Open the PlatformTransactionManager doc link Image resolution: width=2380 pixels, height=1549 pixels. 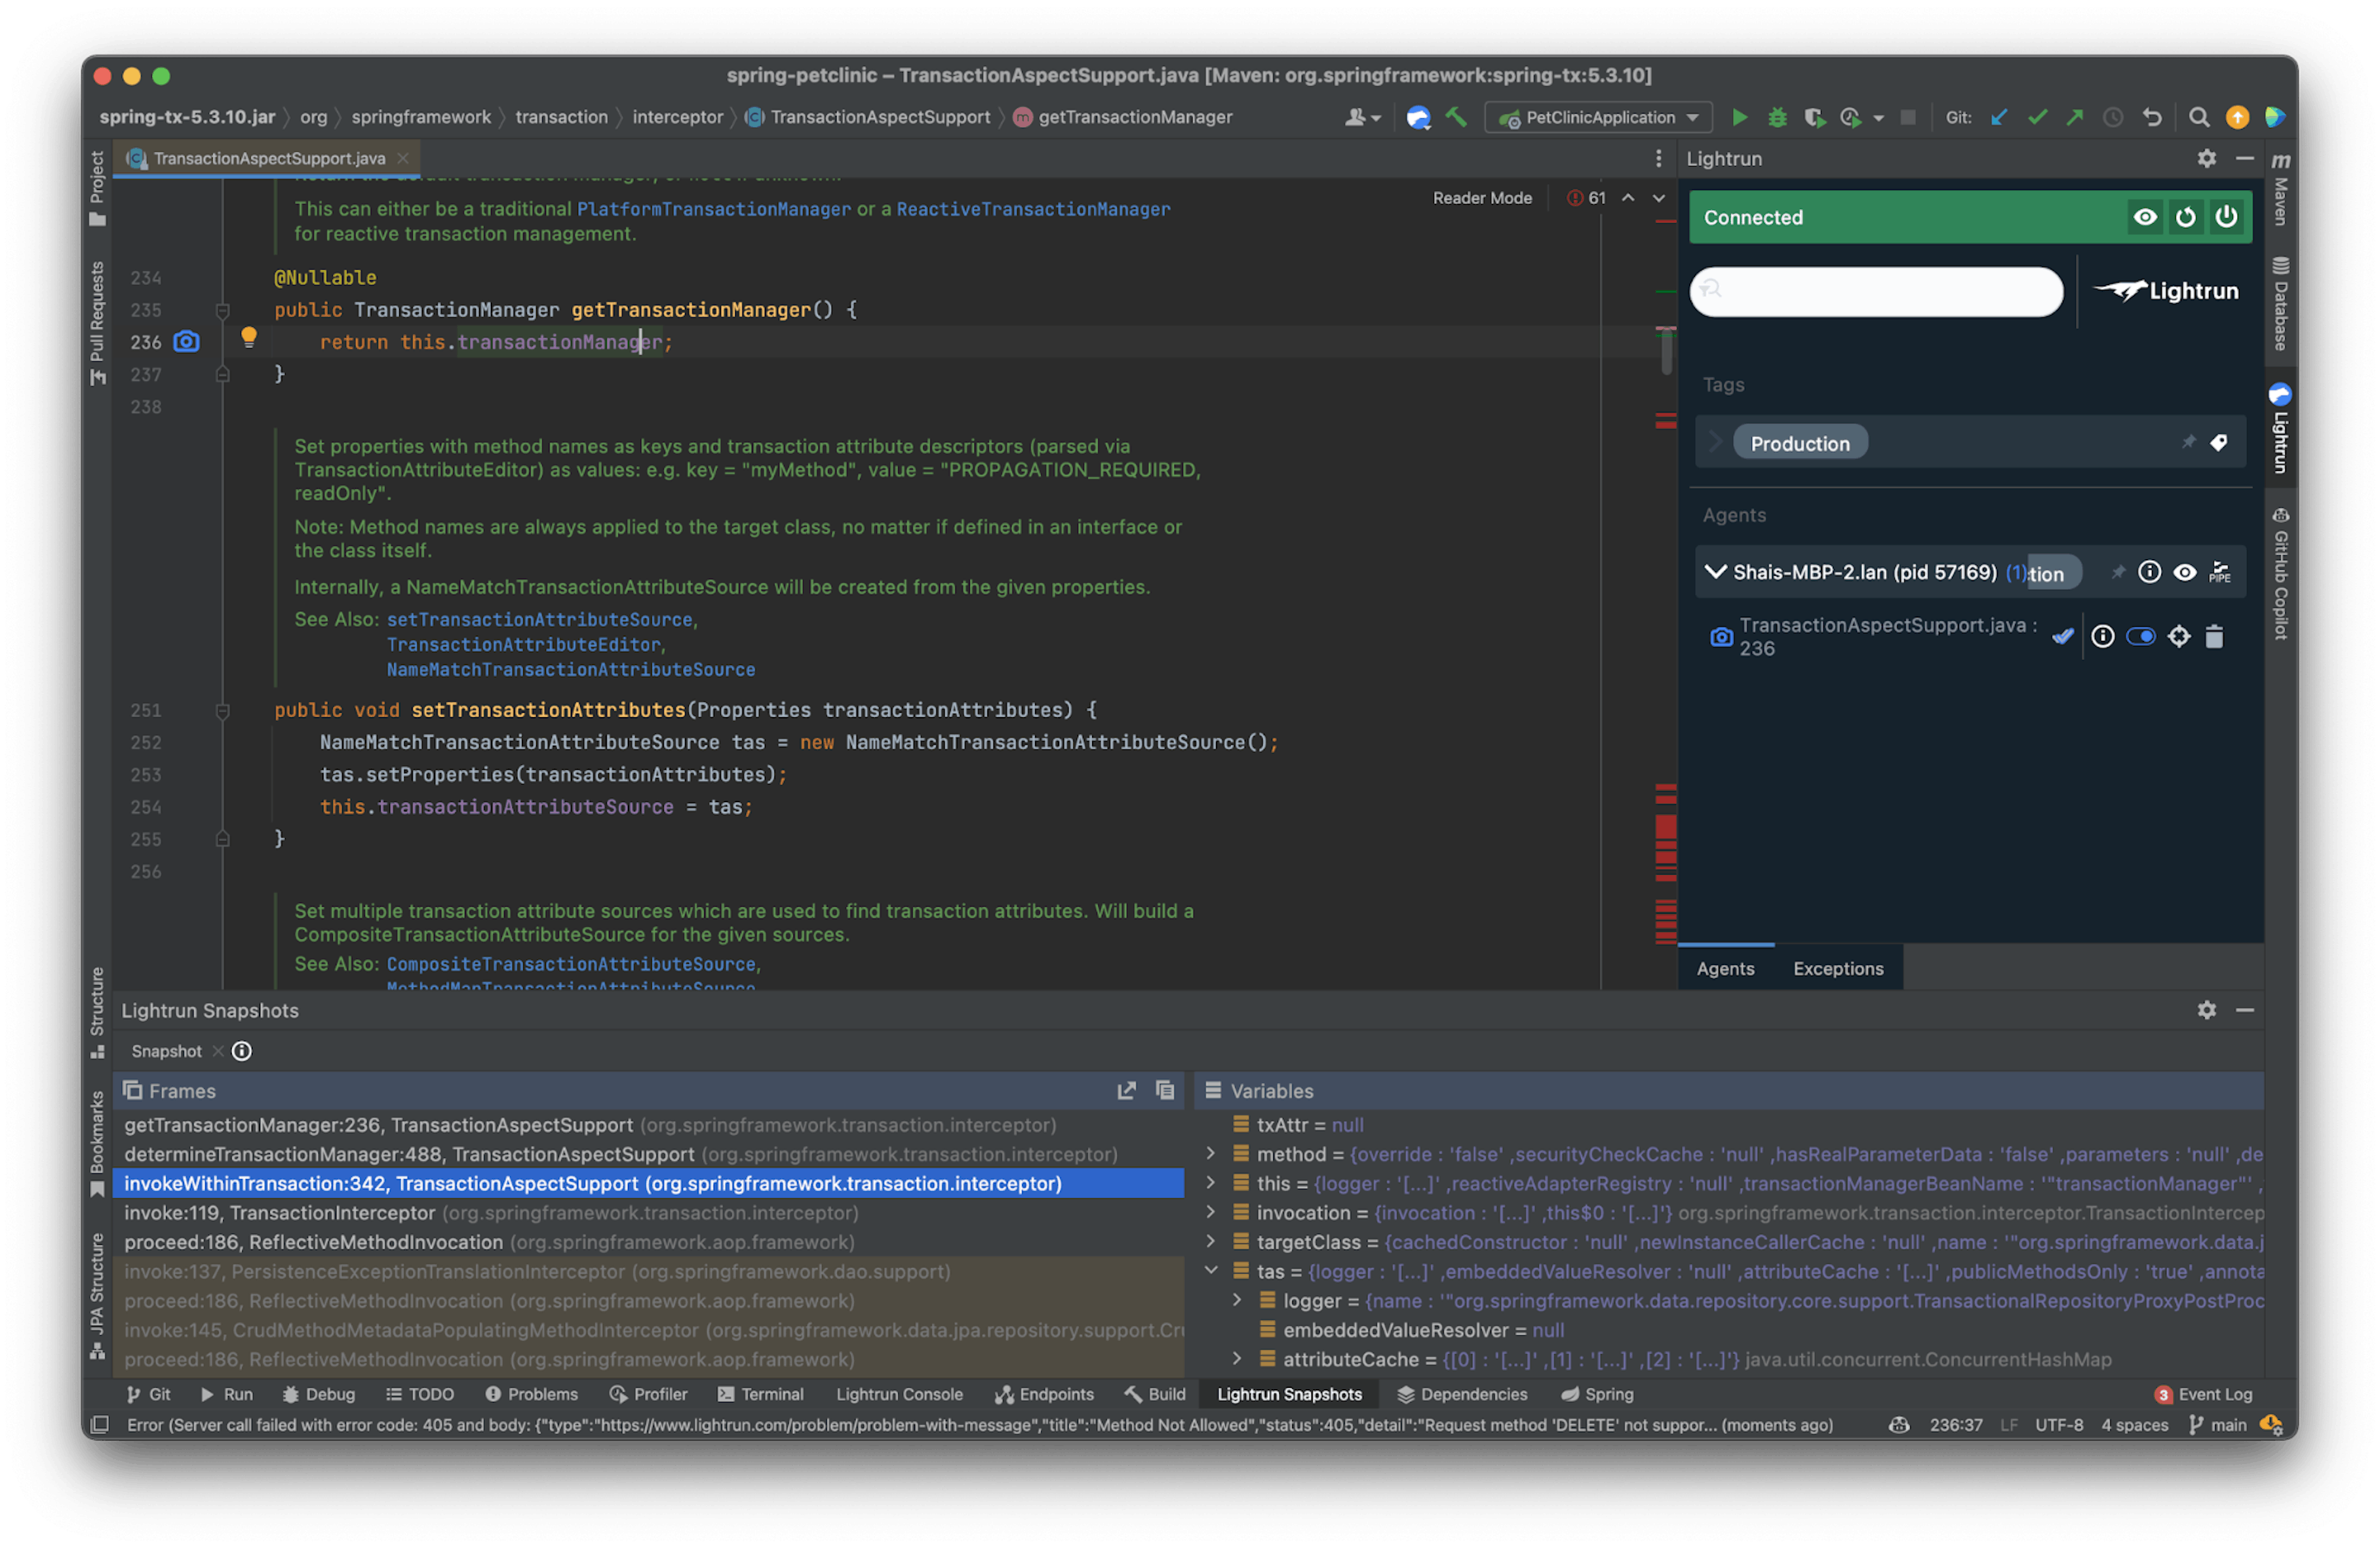(x=713, y=209)
